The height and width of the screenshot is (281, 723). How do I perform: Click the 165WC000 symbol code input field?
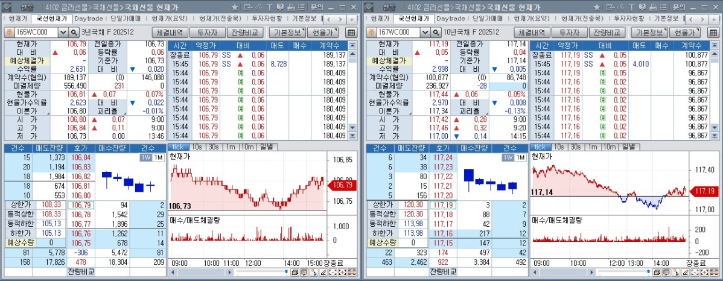click(x=36, y=33)
